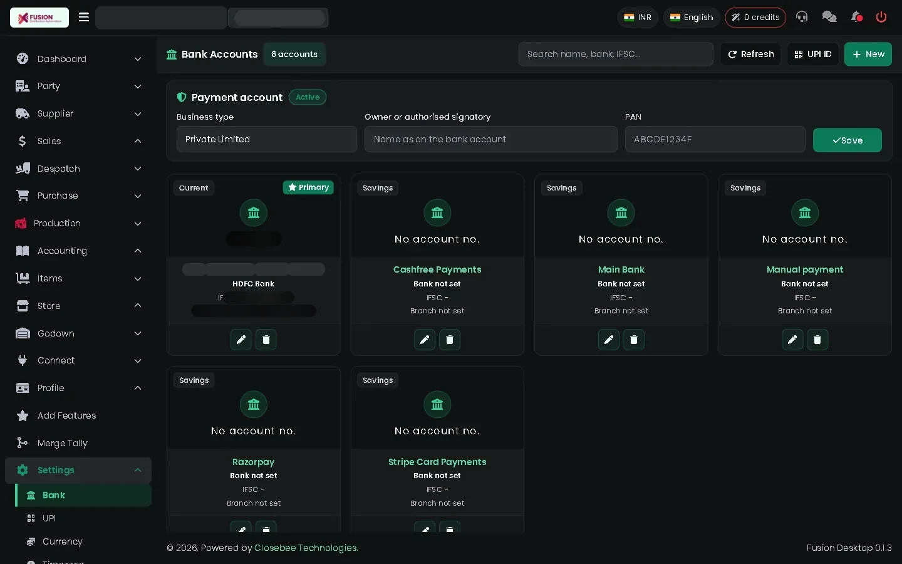Collapse the Settings sidebar section
902x564 pixels.
coord(78,470)
